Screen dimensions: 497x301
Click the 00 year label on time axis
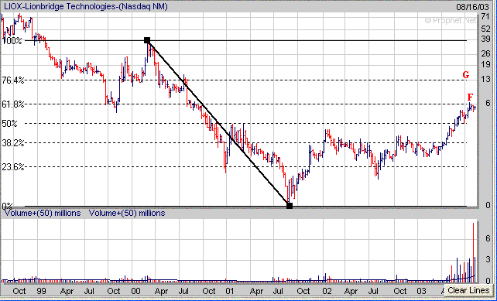click(x=135, y=291)
